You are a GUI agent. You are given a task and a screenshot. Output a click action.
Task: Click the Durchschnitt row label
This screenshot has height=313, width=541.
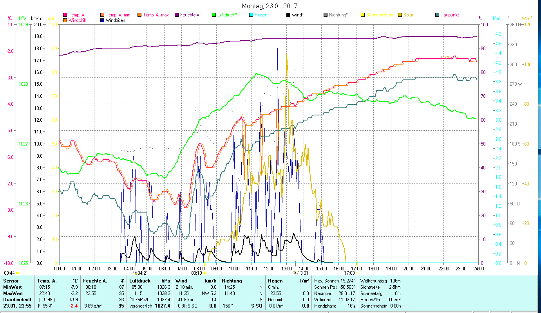[16, 299]
